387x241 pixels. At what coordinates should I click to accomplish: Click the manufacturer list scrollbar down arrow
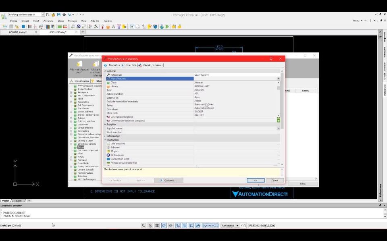tap(279, 115)
